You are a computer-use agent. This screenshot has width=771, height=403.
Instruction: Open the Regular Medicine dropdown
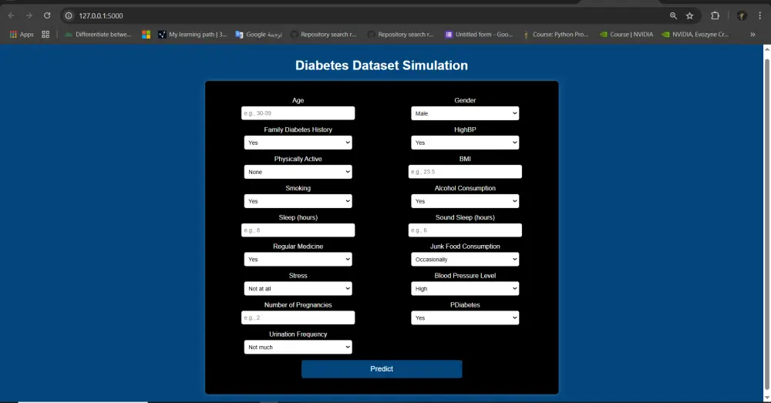[x=298, y=259]
